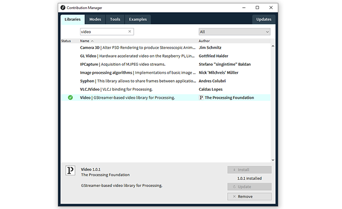Go to the Examples tab
This screenshot has height=209, width=342.
[137, 19]
